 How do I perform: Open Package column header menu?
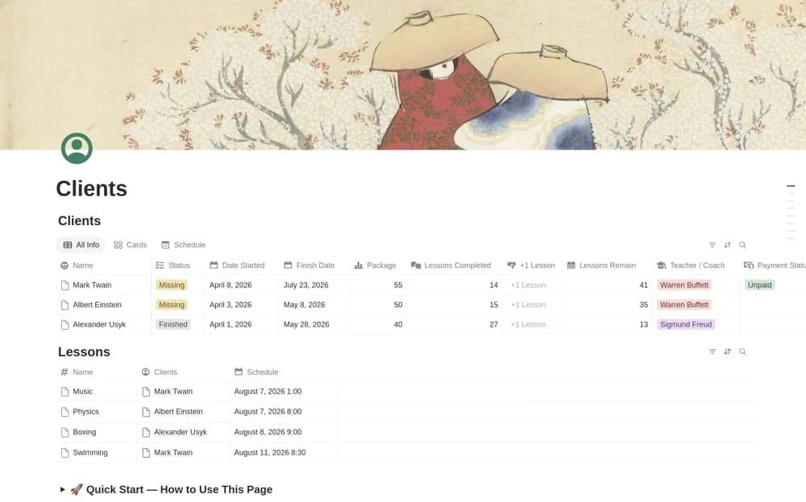point(378,265)
